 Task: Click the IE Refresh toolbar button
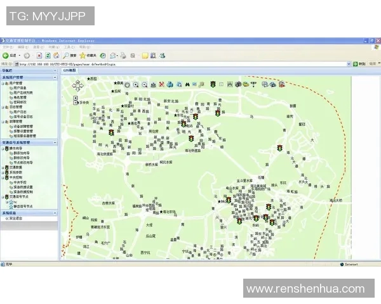[x=46, y=56]
